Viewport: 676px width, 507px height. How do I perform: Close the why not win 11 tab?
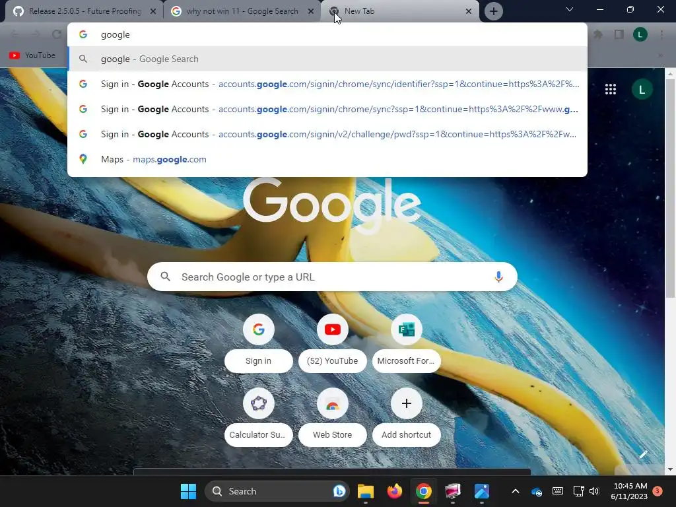[311, 11]
